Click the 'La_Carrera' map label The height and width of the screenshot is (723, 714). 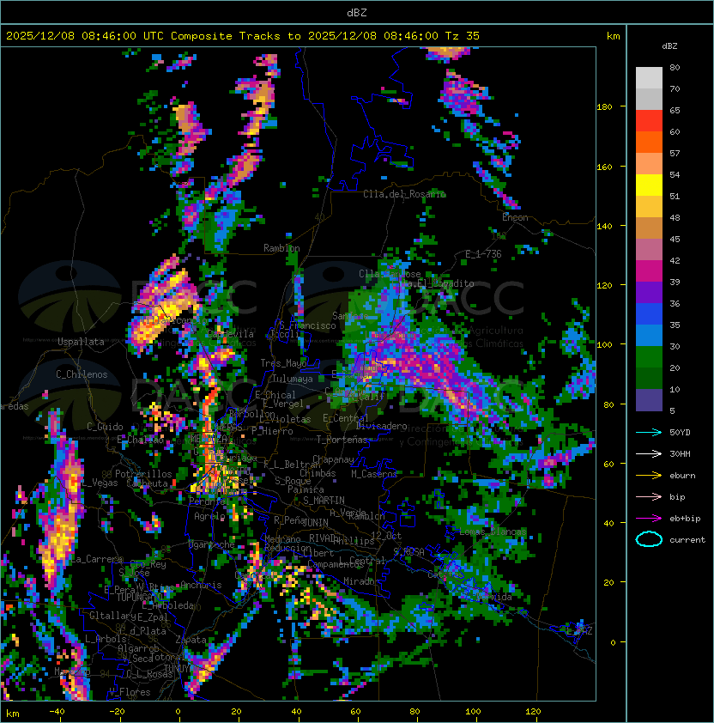click(97, 559)
